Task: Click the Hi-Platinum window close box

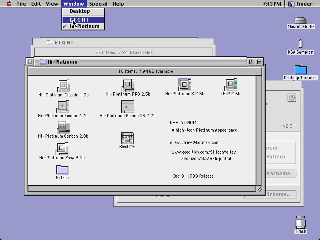Action: (x=30, y=62)
